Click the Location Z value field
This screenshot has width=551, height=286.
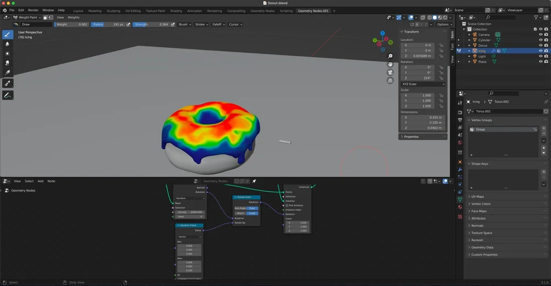[418, 56]
